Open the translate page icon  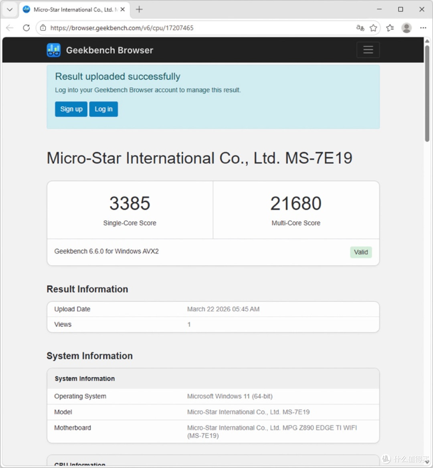(360, 28)
